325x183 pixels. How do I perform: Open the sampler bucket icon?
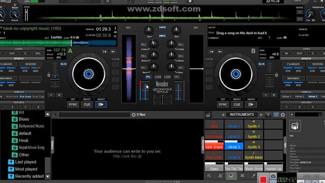click(x=208, y=115)
